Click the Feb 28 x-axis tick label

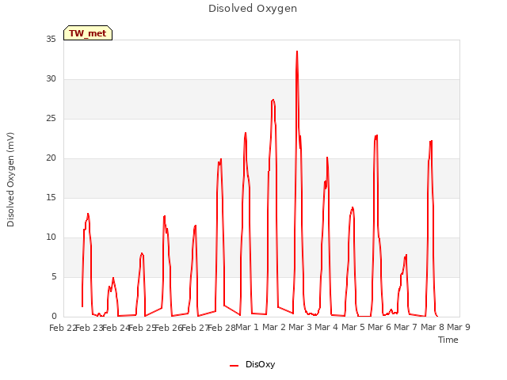222,328
